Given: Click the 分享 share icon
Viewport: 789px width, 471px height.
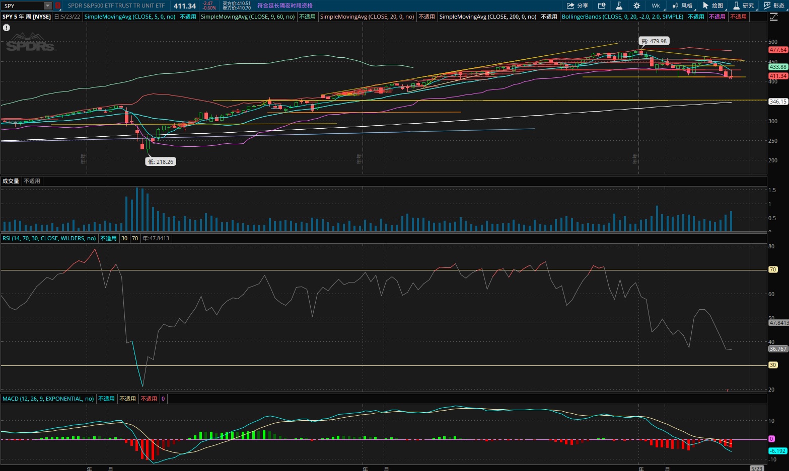Looking at the screenshot, I should (577, 6).
